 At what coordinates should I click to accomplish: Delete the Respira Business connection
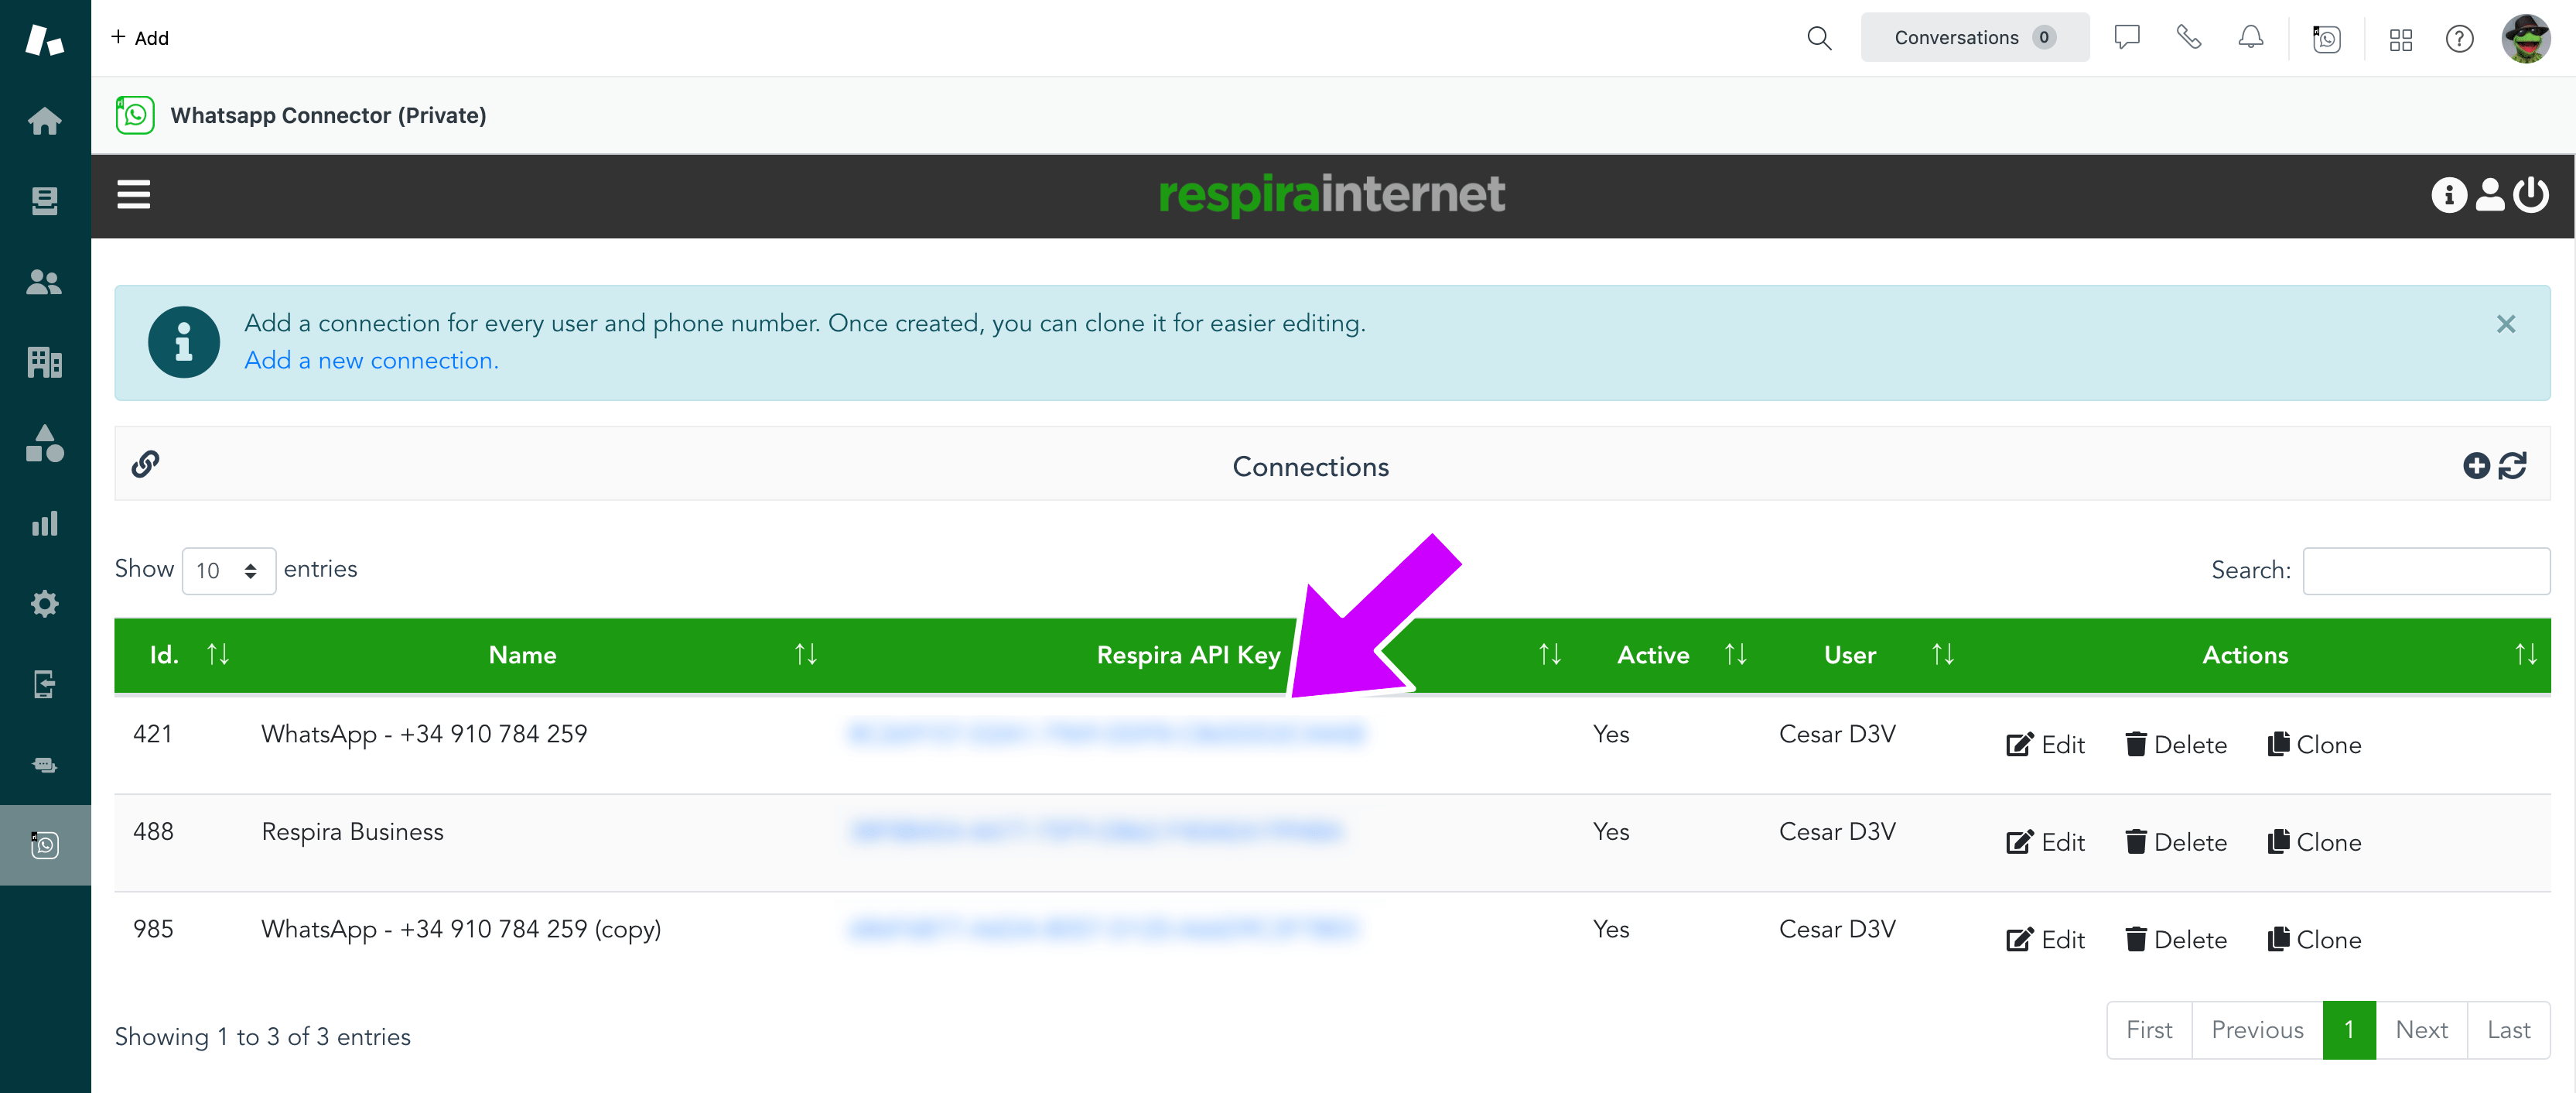[x=2176, y=841]
